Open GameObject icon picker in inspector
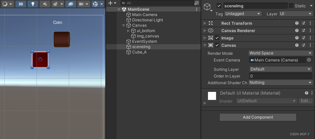This screenshot has width=315, height=139. pyautogui.click(x=208, y=8)
